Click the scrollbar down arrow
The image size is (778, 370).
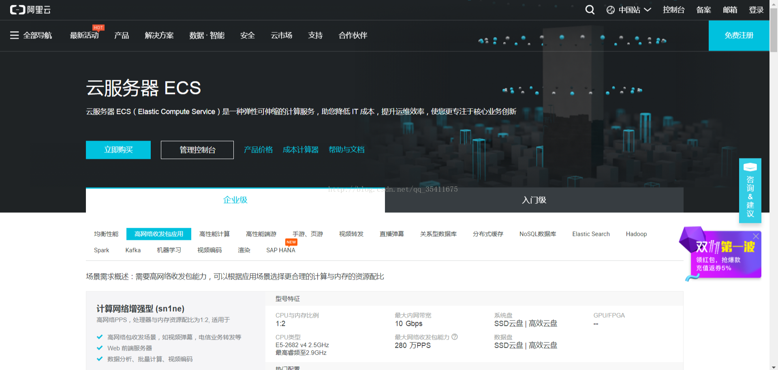click(774, 367)
